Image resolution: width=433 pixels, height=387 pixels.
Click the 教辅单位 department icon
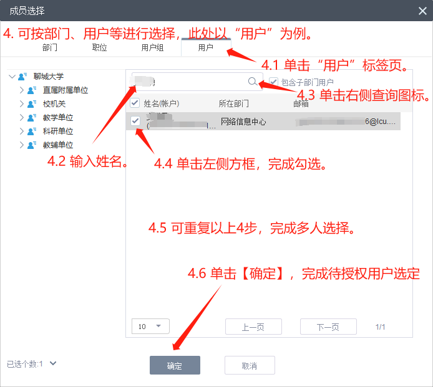point(32,145)
